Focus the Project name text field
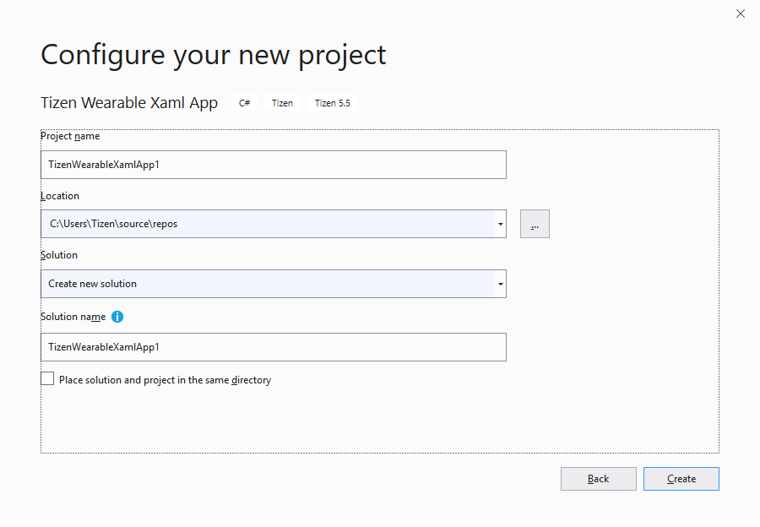 (x=273, y=165)
